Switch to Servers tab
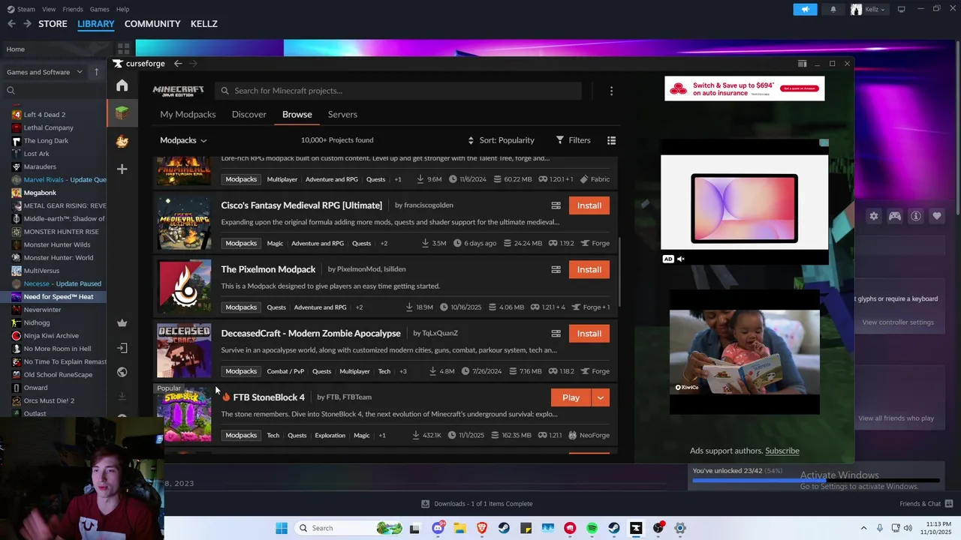Screen dimensions: 961x540 (x=342, y=114)
